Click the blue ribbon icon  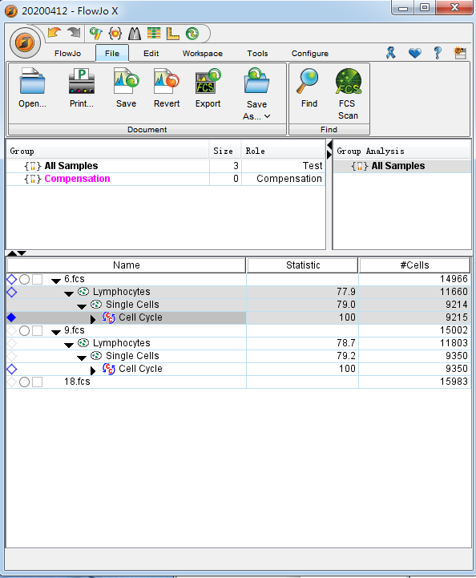tap(390, 53)
